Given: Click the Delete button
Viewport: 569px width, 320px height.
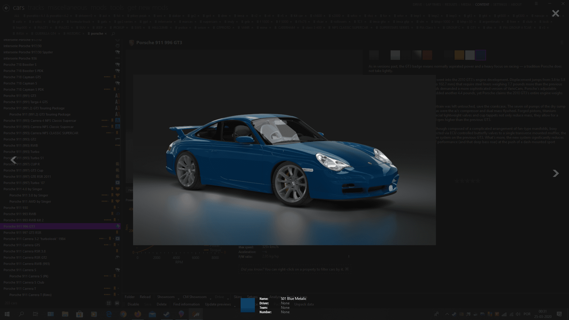Looking at the screenshot, I should (x=162, y=304).
